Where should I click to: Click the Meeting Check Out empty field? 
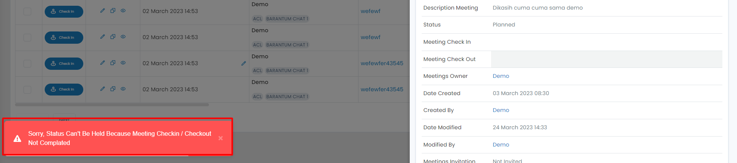point(606,59)
